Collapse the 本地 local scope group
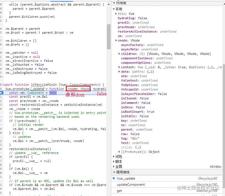 tap(114, 9)
